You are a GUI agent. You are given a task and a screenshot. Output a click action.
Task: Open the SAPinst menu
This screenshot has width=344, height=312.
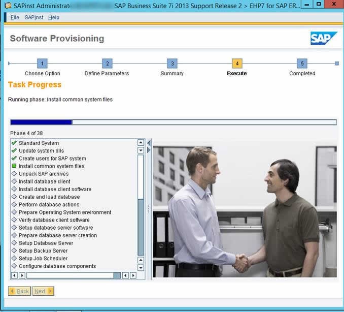point(34,17)
